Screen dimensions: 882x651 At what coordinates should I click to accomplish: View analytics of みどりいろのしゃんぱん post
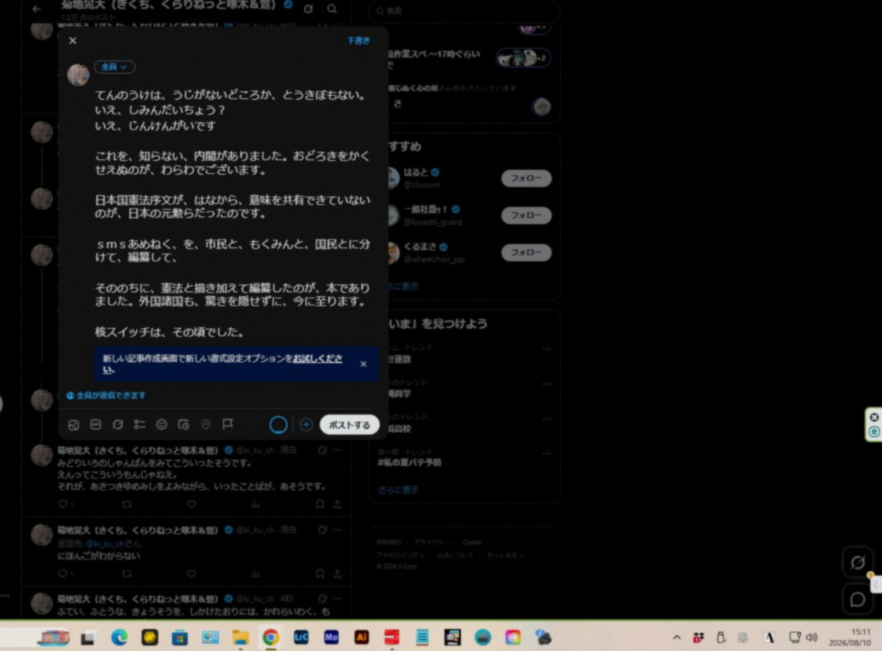[x=255, y=504]
